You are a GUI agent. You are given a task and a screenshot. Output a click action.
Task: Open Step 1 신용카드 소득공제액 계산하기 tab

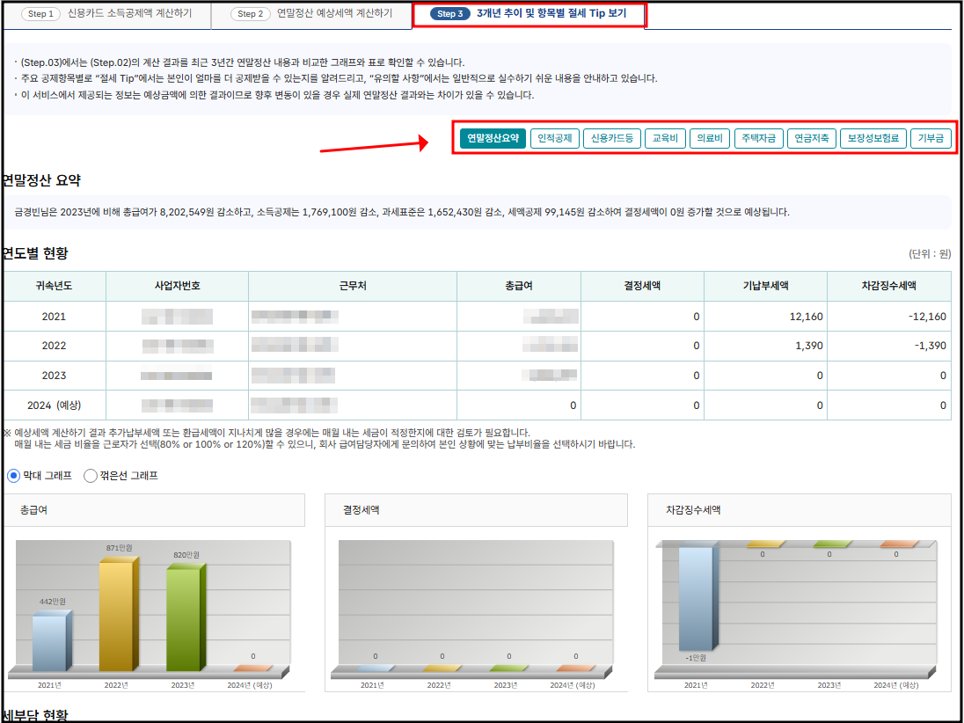tap(106, 13)
